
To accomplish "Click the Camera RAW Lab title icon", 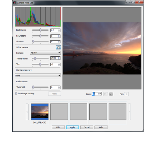I will 15,3.
